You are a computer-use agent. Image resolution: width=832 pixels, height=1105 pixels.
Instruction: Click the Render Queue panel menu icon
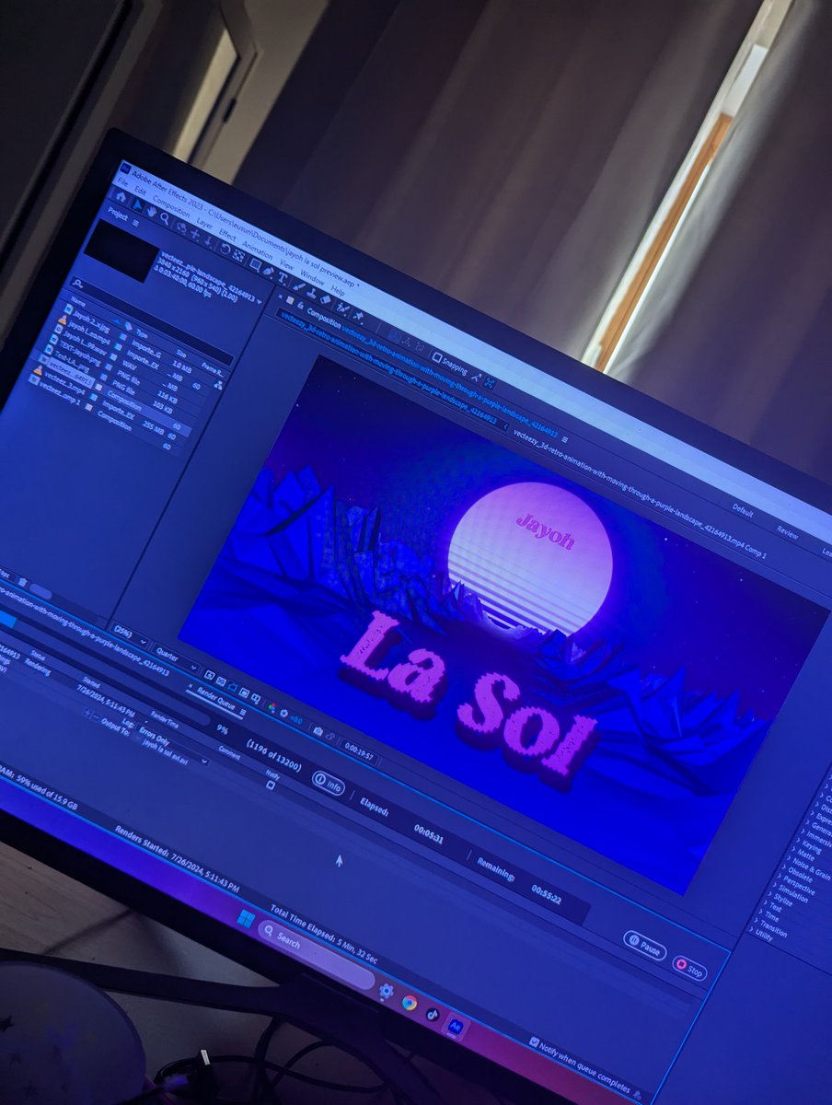243,712
